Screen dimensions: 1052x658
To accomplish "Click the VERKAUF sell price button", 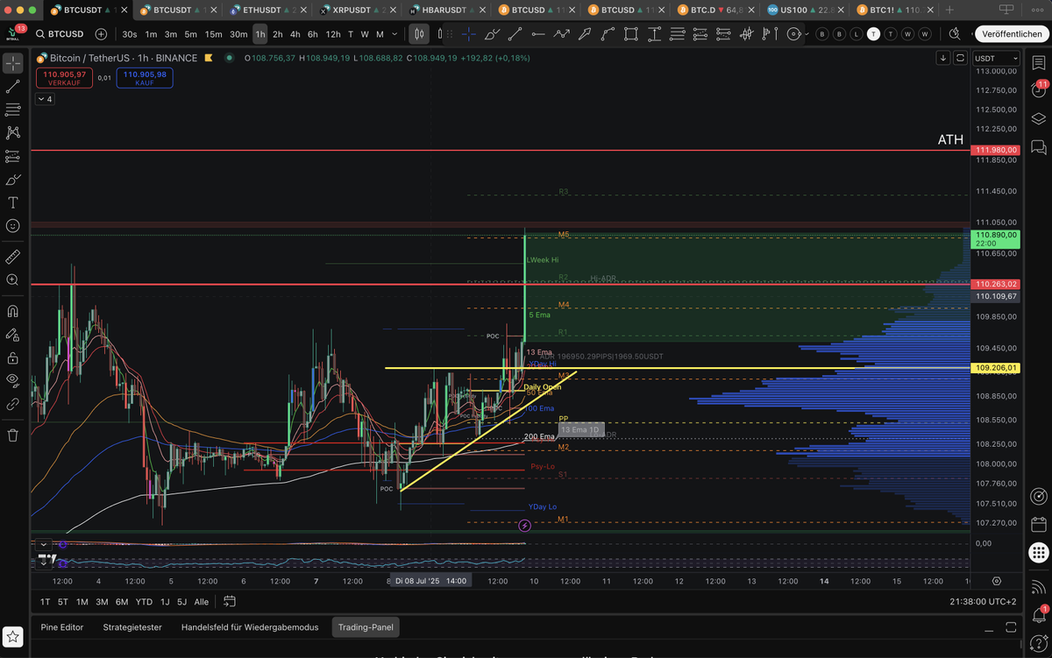I will point(66,78).
